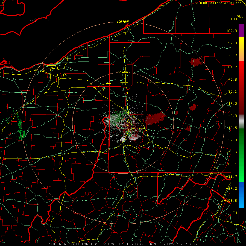Viewport: 246px width, 246px height.
Task: Select the -78.7 value on the velocity scale
Action: (x=232, y=177)
